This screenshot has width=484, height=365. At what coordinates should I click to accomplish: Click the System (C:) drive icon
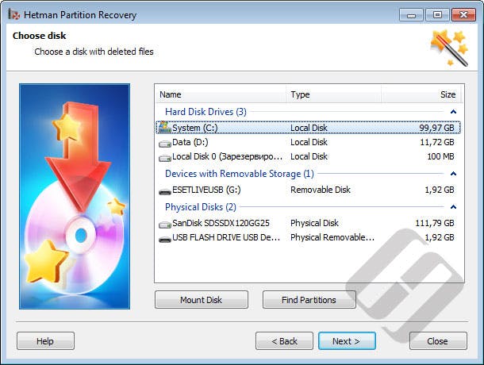[164, 127]
